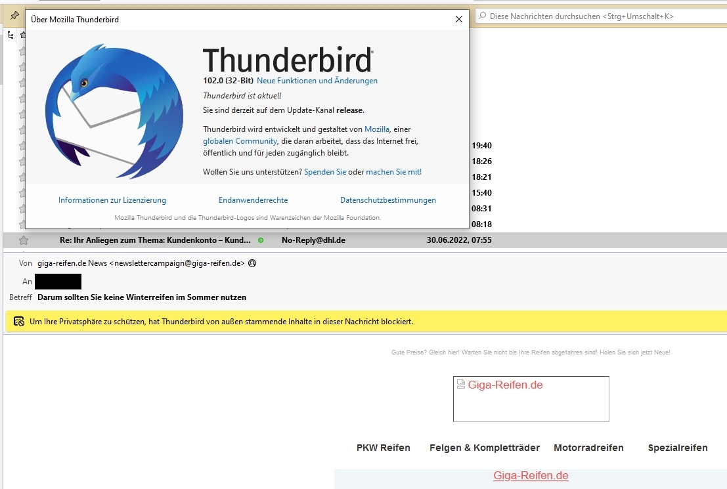The height and width of the screenshot is (489, 727).
Task: Close the Über Mozilla Thunderbird dialog
Action: [459, 19]
